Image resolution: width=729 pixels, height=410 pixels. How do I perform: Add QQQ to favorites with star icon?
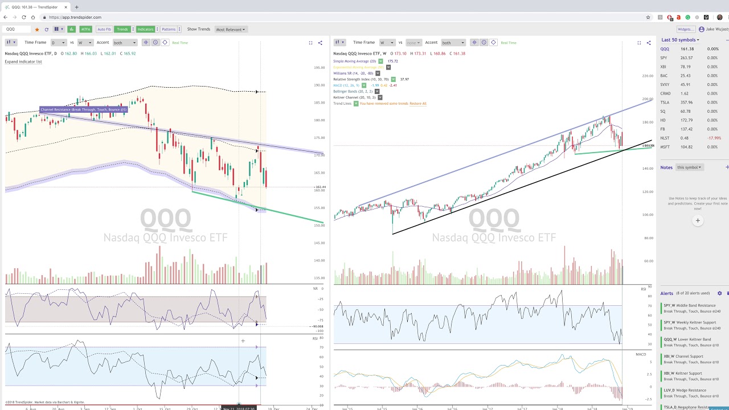coord(37,29)
